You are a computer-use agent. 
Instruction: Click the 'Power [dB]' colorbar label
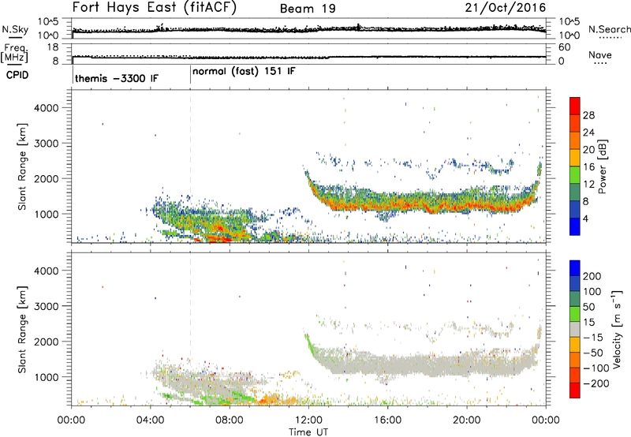(x=602, y=166)
